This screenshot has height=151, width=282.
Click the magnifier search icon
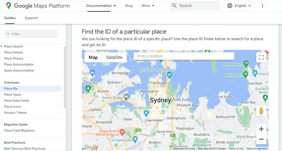(x=174, y=6)
